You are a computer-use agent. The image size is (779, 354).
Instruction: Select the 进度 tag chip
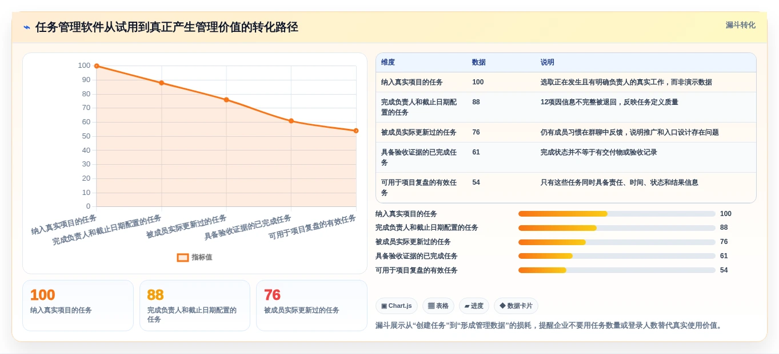474,306
